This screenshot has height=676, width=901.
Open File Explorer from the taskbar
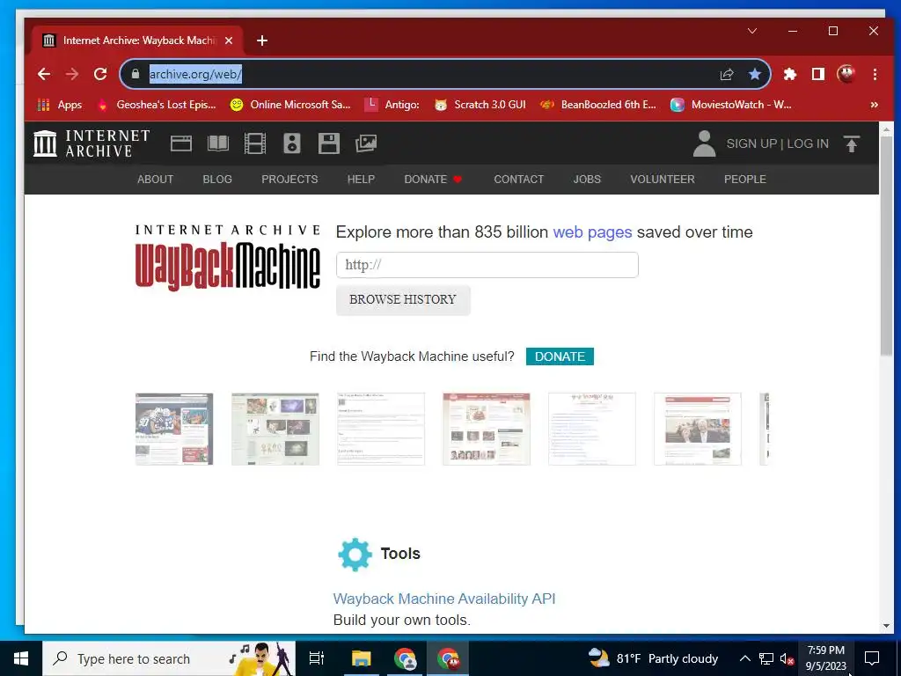click(x=362, y=658)
